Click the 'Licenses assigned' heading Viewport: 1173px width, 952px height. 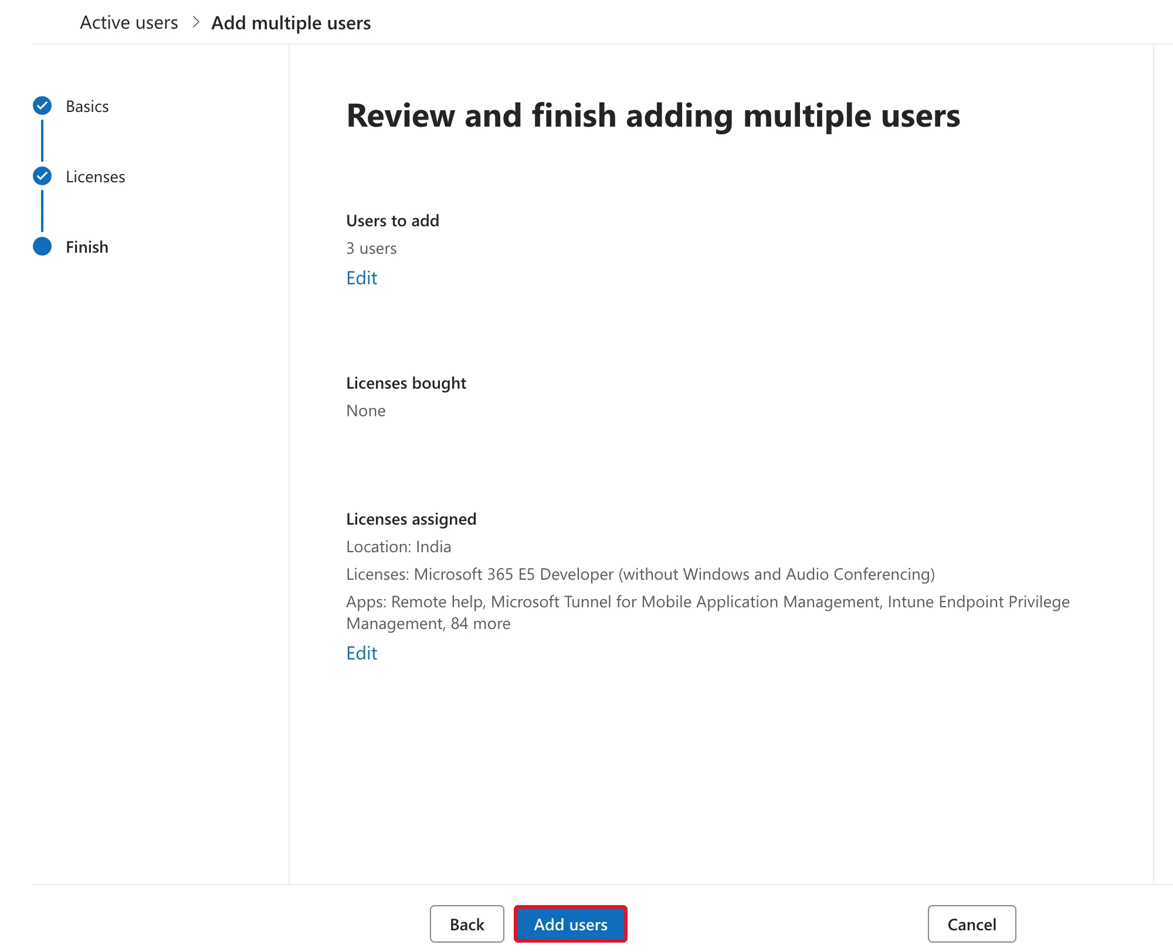[411, 519]
